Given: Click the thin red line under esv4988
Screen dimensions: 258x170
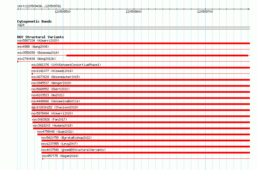Looking at the screenshot, I should (133, 49).
